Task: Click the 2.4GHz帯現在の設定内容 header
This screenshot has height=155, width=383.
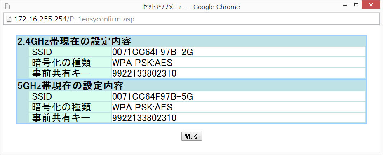Action: 75,42
